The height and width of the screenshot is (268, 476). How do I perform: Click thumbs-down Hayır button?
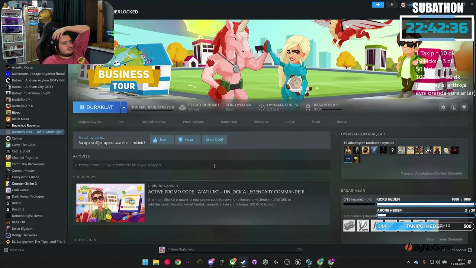(188, 140)
